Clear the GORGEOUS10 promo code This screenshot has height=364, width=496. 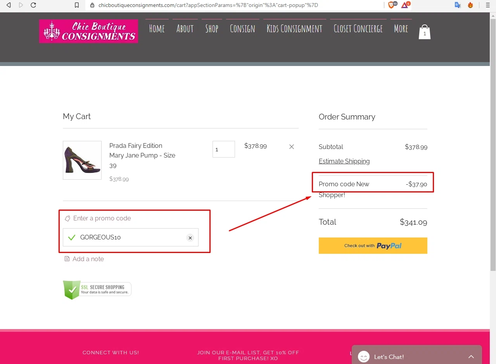click(x=190, y=237)
